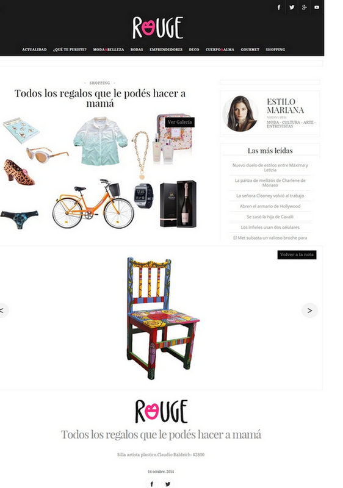Open the Twitter icon in the header
343x488 pixels.
[x=292, y=7]
